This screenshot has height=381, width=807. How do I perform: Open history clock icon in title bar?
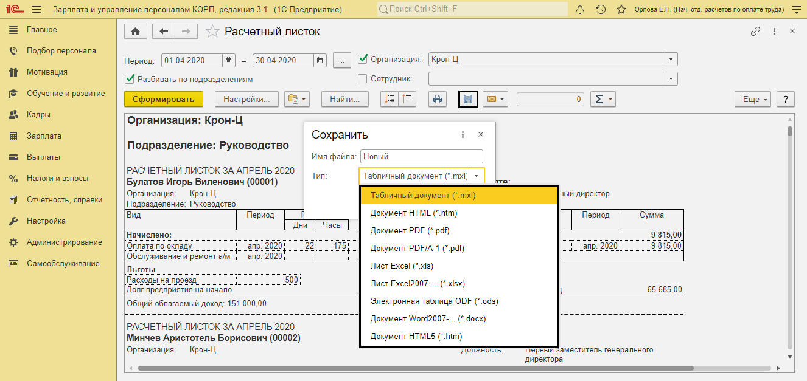[x=601, y=10]
